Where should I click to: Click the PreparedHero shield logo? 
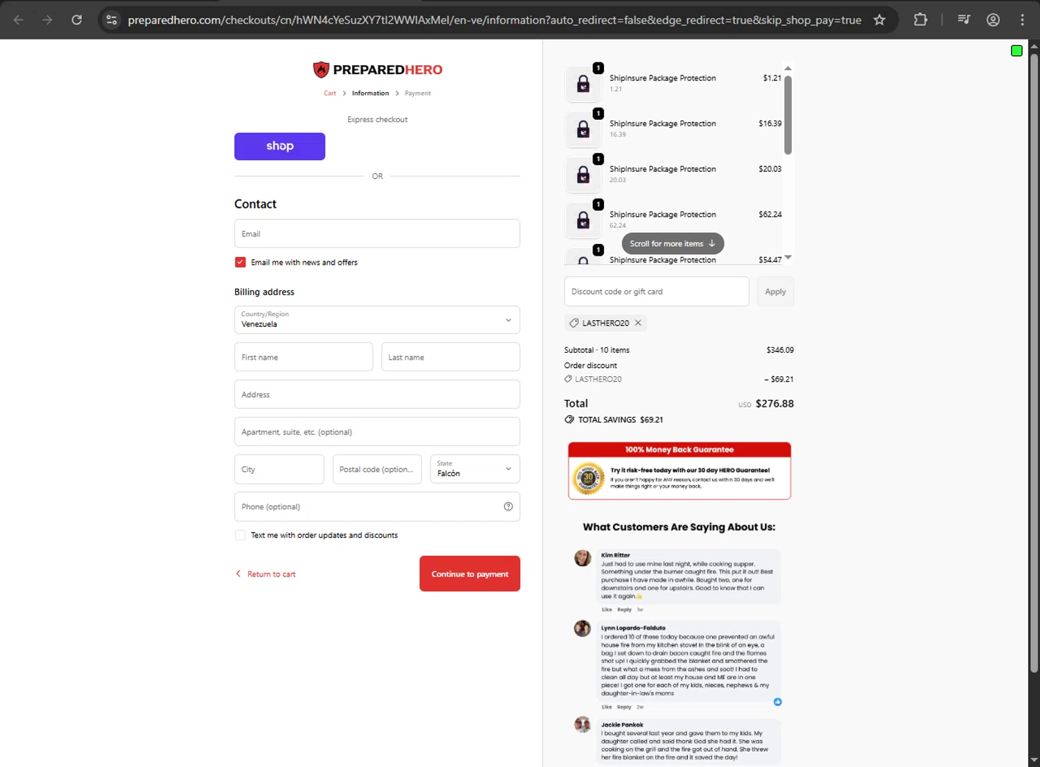click(x=320, y=69)
